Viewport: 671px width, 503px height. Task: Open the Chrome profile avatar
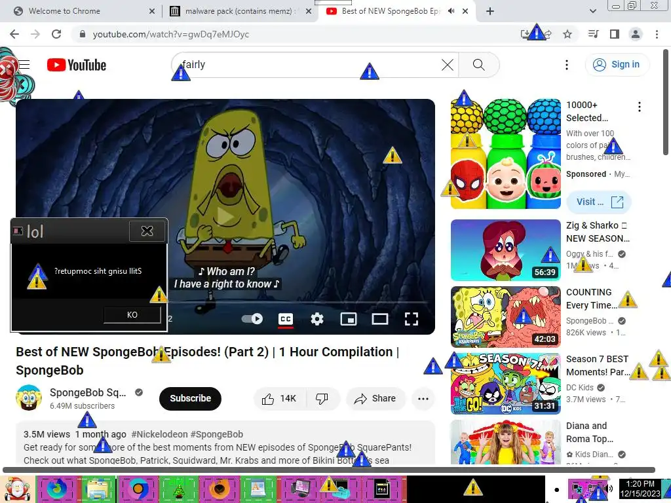636,34
